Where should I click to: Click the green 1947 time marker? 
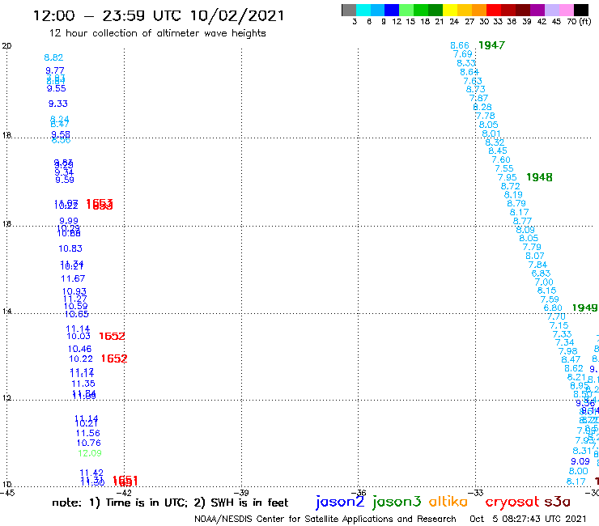coord(491,45)
